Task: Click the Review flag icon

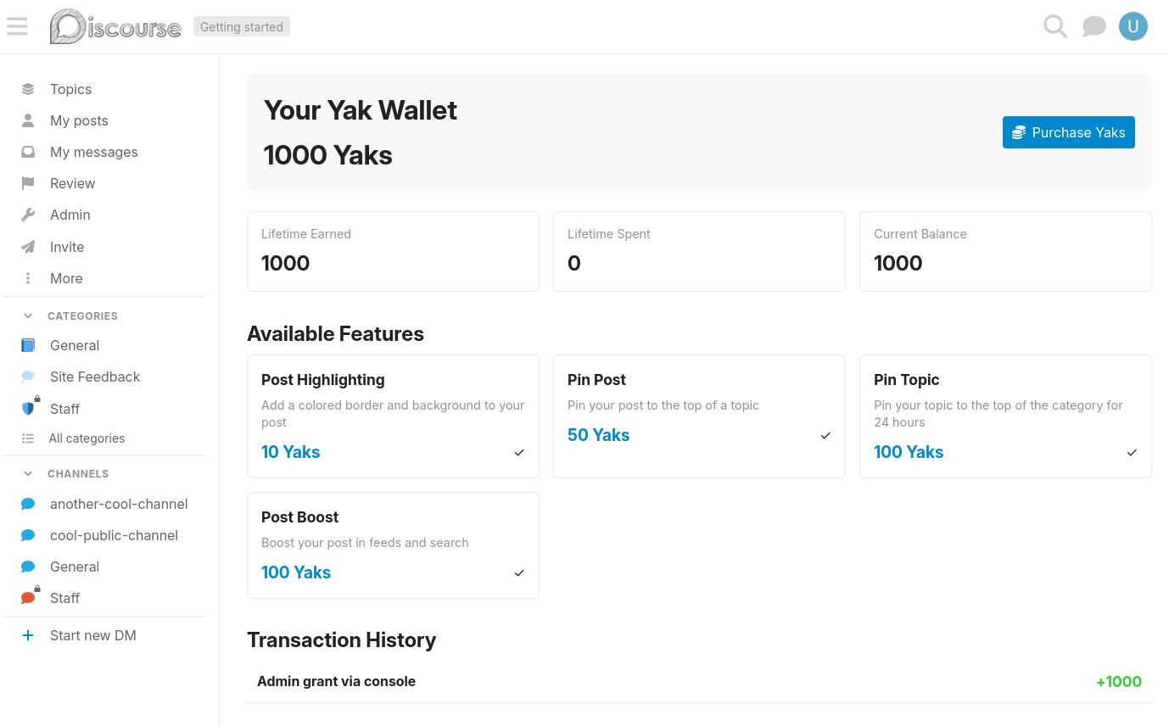Action: pos(28,183)
